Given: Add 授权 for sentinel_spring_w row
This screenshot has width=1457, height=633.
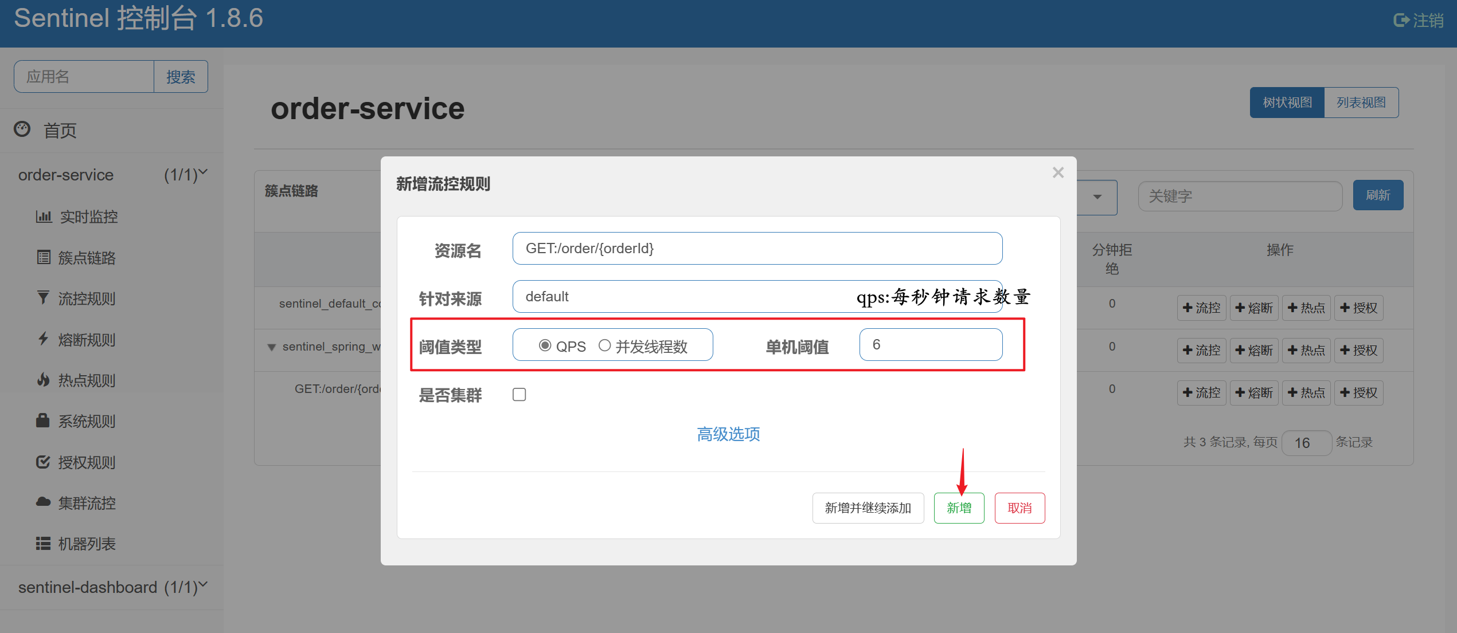Looking at the screenshot, I should (x=1358, y=351).
